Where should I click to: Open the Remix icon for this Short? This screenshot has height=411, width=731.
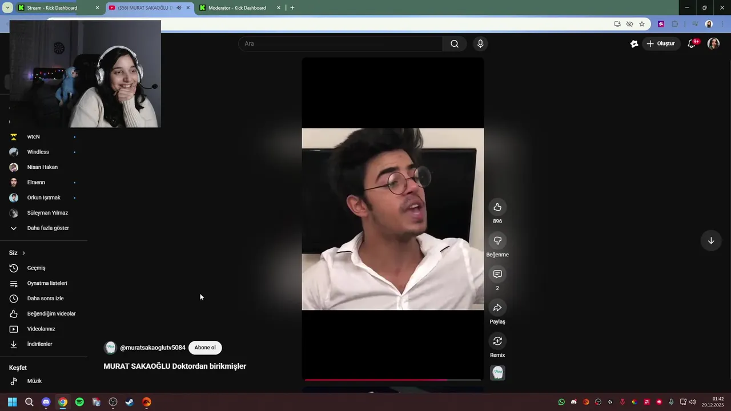tap(497, 341)
